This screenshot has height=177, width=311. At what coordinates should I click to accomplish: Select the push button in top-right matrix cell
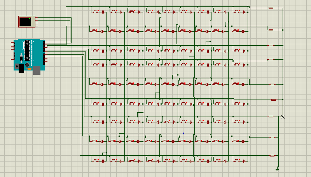[237, 12]
